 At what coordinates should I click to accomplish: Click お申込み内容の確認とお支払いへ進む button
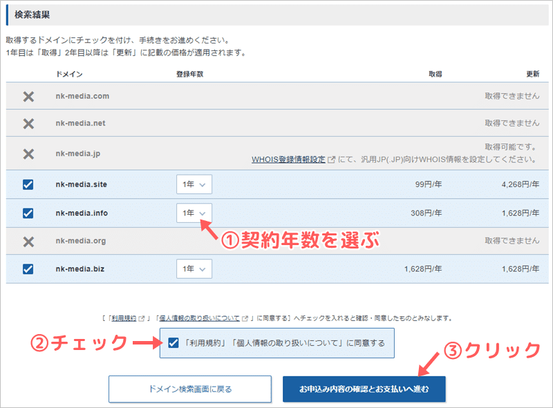364,389
